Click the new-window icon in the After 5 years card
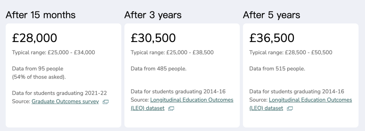365x131 pixels. [x=290, y=109]
